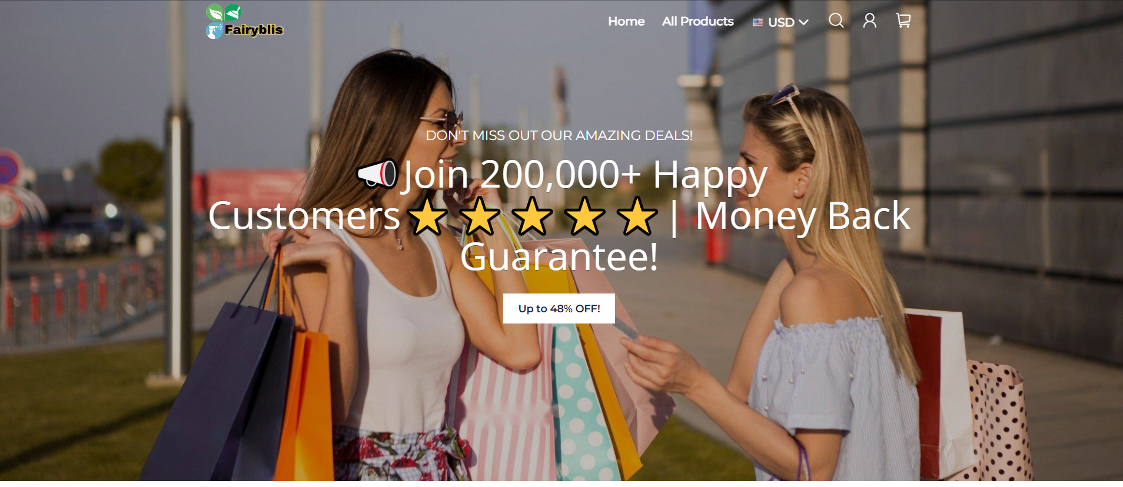Open the search magnifier icon
This screenshot has width=1123, height=487.
pos(836,21)
